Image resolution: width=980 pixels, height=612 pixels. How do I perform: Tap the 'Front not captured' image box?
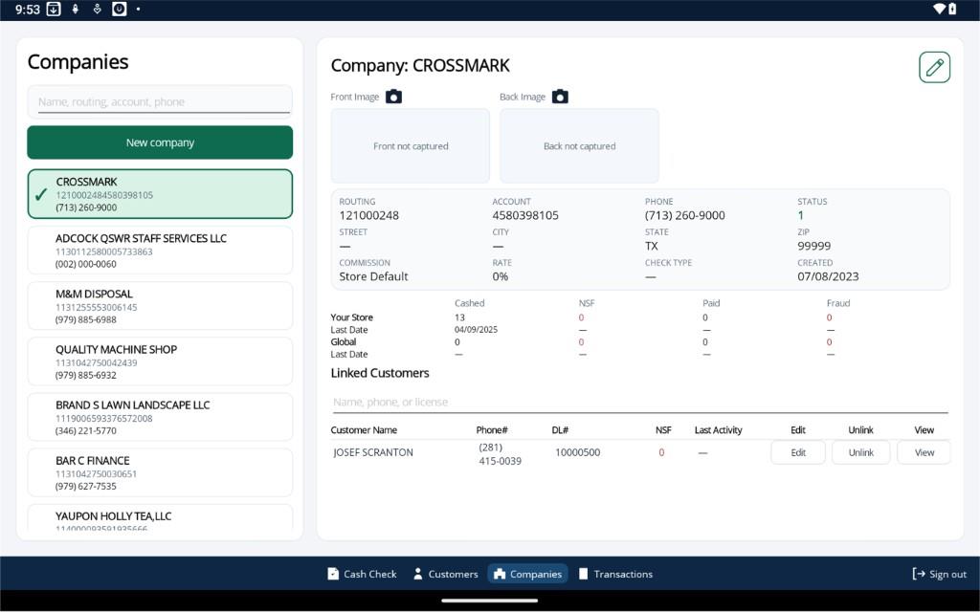[410, 146]
